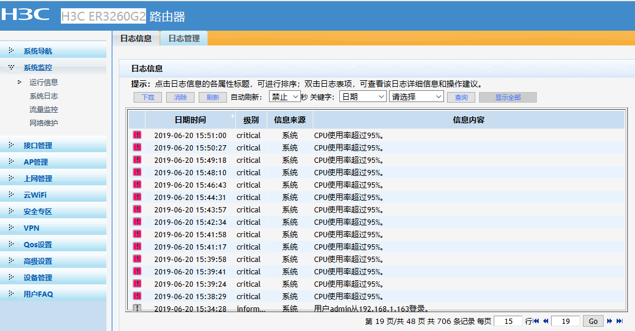Screen dimensions: 635x331
Task: Expand 接口管理 menu arrow icon
Action: (x=11, y=145)
